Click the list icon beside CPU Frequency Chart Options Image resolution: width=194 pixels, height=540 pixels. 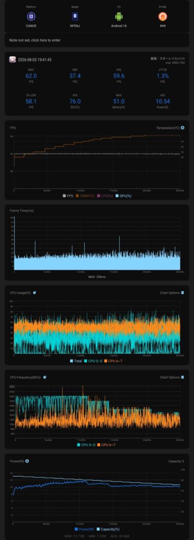[182, 378]
